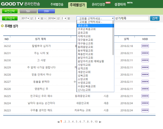Choose 다메섹교회 from the list
The width and height of the screenshot is (163, 129).
95,36
